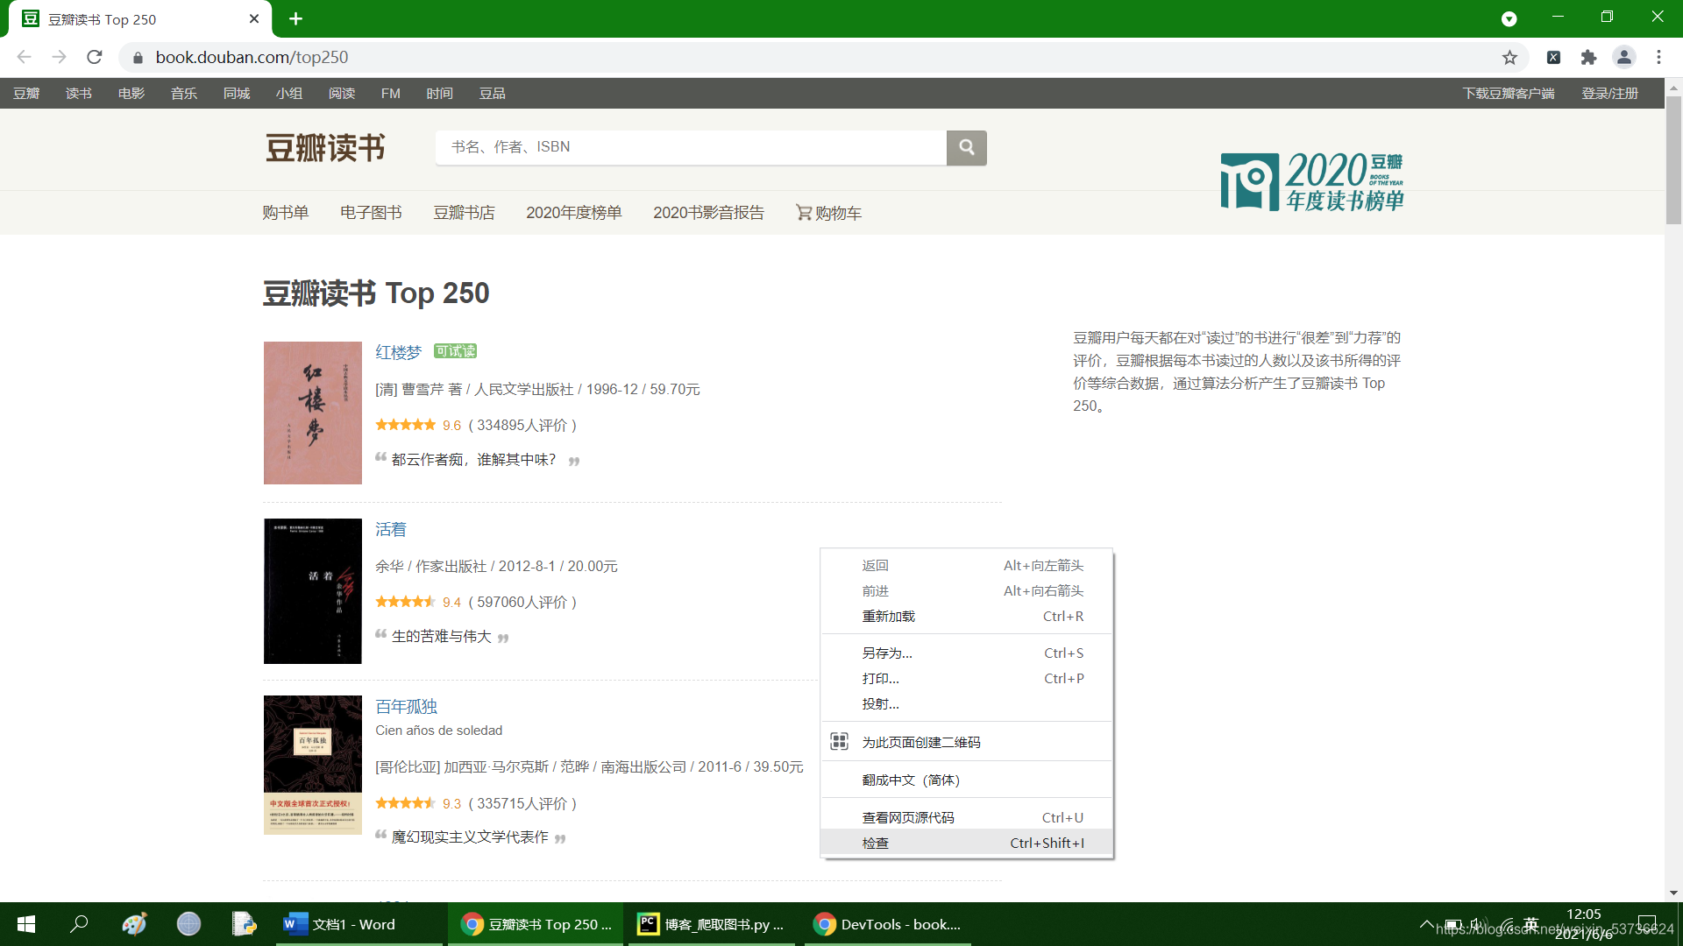The image size is (1683, 946).
Task: Open Chrome three-dot menu
Action: (x=1658, y=57)
